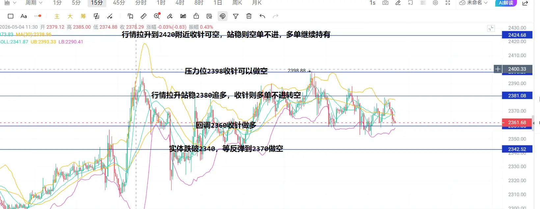Switch to the 1日 daily timeframe

pyautogui.click(x=218, y=3)
